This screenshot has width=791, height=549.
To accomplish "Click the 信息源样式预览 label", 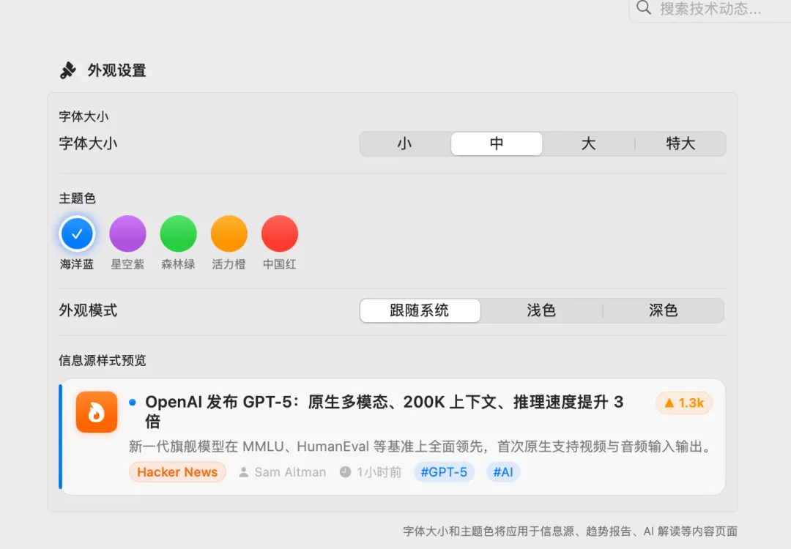I will (x=103, y=360).
